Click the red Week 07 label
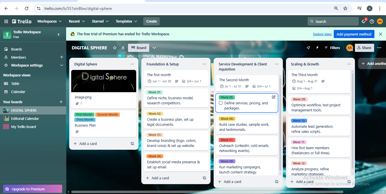This screenshot has width=386, height=194. [227, 140]
